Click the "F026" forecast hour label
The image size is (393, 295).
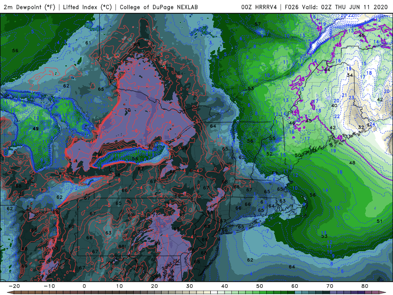[292, 7]
